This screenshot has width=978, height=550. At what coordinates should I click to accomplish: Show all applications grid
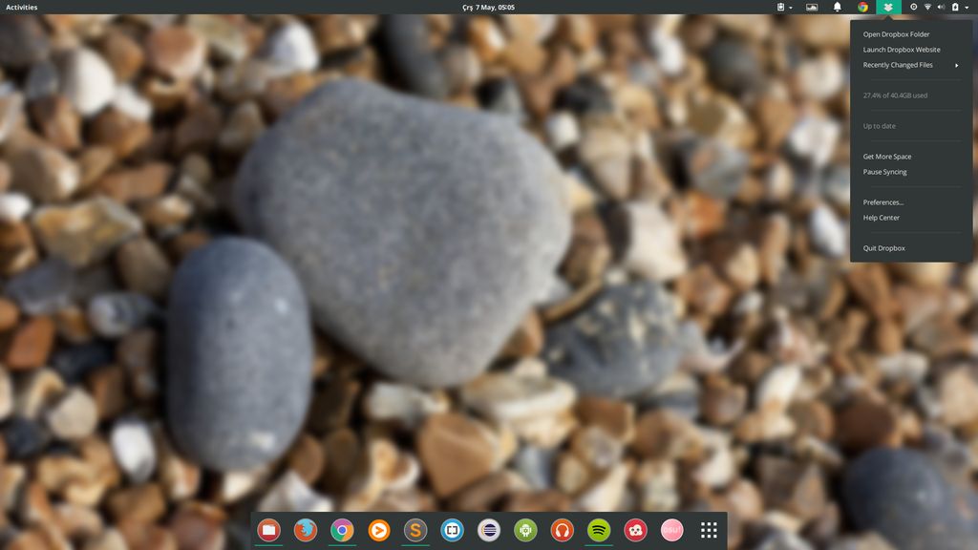(x=709, y=530)
